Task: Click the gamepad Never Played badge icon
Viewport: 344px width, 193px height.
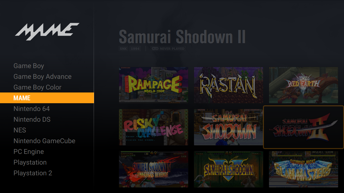Action: (x=155, y=49)
